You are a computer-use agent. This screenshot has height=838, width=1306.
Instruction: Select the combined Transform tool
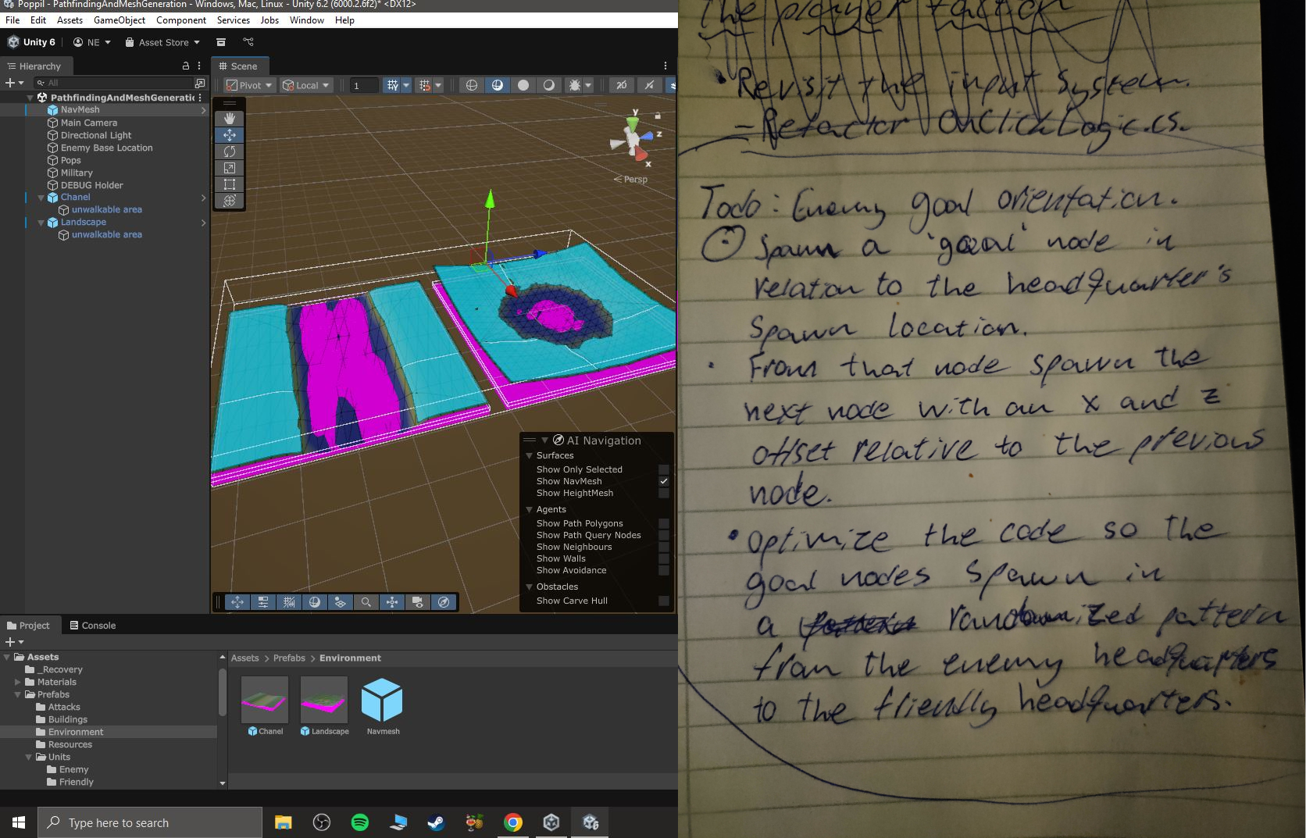[229, 201]
